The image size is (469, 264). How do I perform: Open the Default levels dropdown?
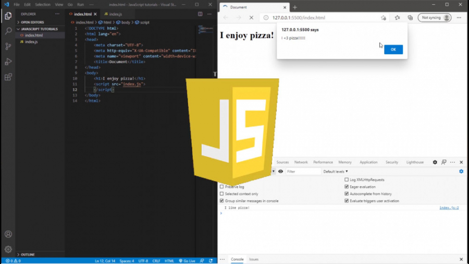pyautogui.click(x=336, y=172)
